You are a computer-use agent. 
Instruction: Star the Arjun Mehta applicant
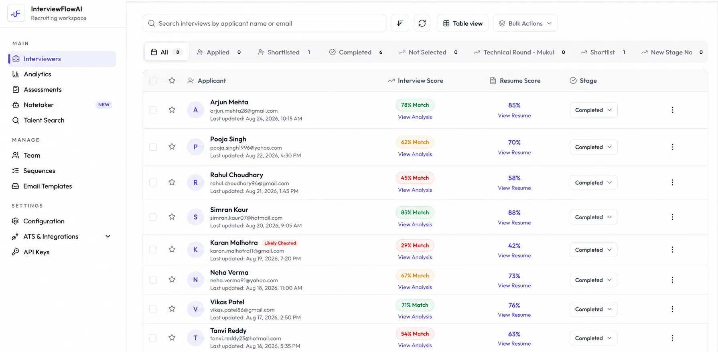[x=172, y=110]
